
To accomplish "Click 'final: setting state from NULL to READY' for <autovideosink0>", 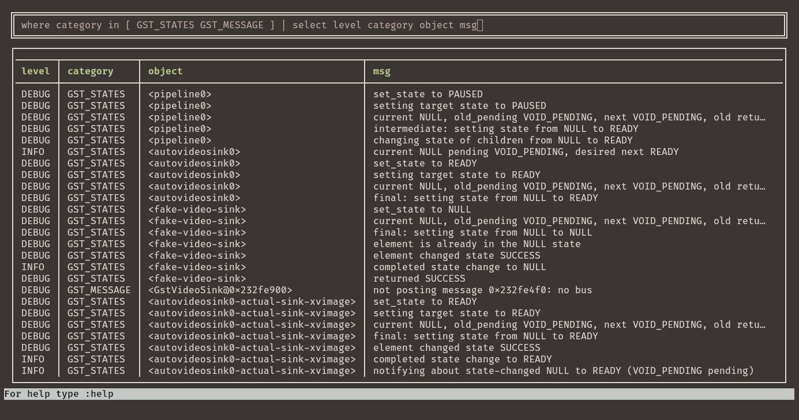I will [486, 198].
